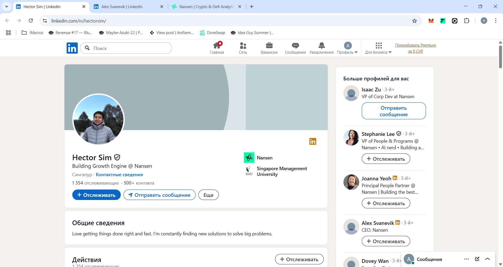
Task: Open Chrome profile avatar A
Action: pyautogui.click(x=484, y=21)
